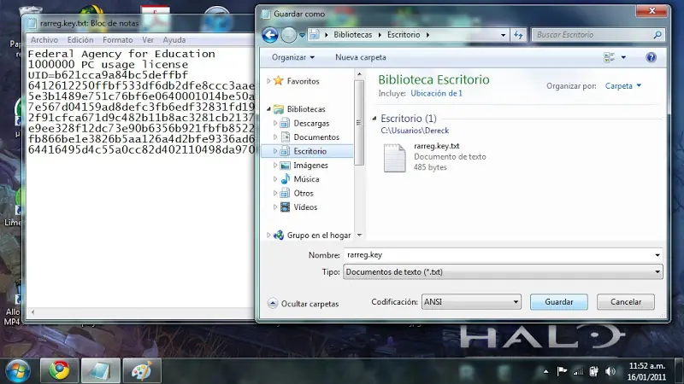Show hidden tray icons arrow
The width and height of the screenshot is (684, 384).
pyautogui.click(x=545, y=371)
